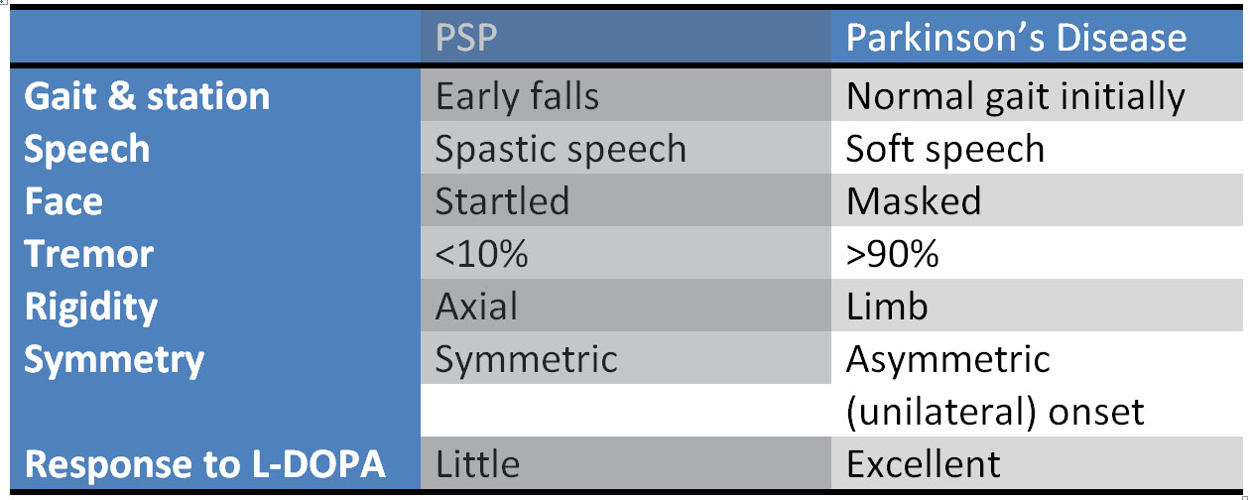Click the <10% tremor cell

(481, 254)
